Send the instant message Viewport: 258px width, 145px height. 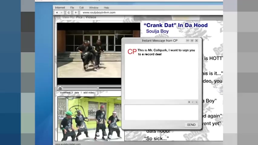pos(191,125)
